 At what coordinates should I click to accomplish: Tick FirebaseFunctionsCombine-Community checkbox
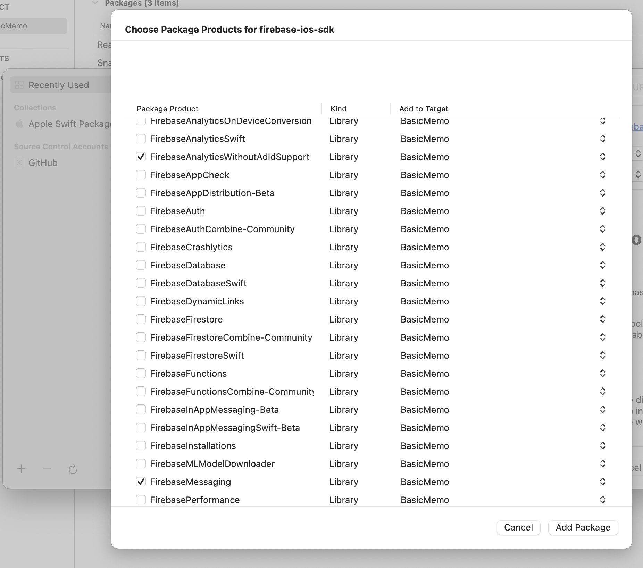coord(141,392)
